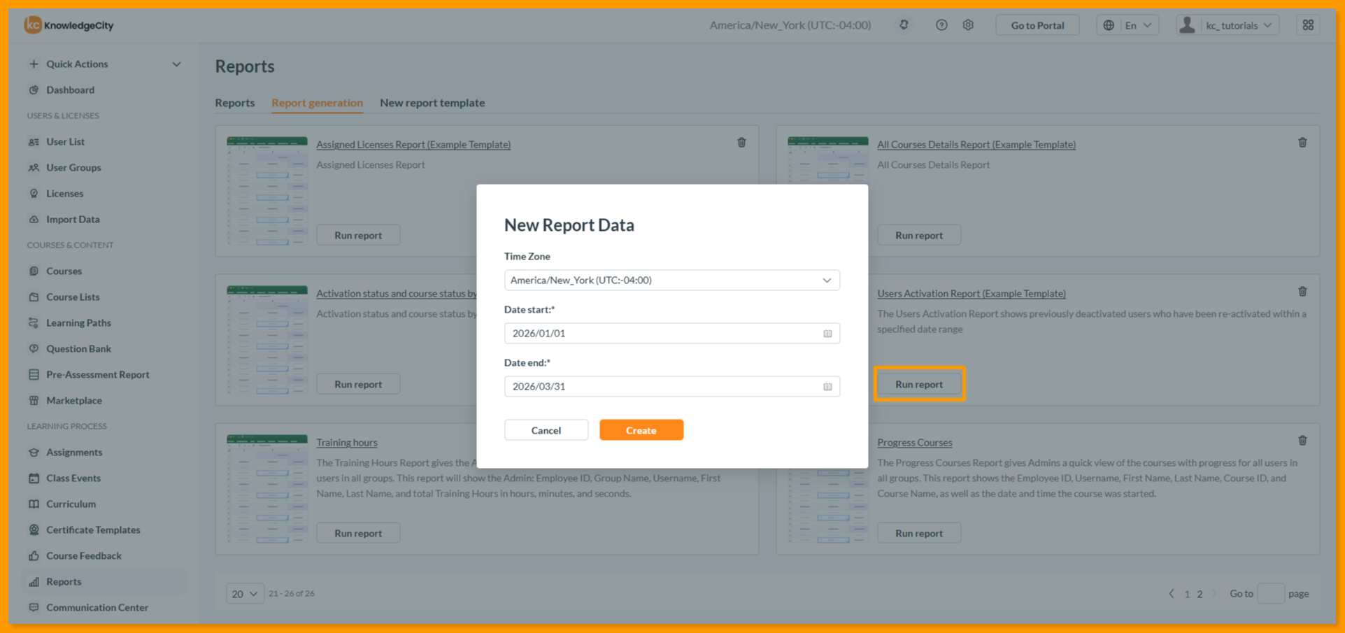
Task: Open the Progress Courses report link
Action: [915, 443]
